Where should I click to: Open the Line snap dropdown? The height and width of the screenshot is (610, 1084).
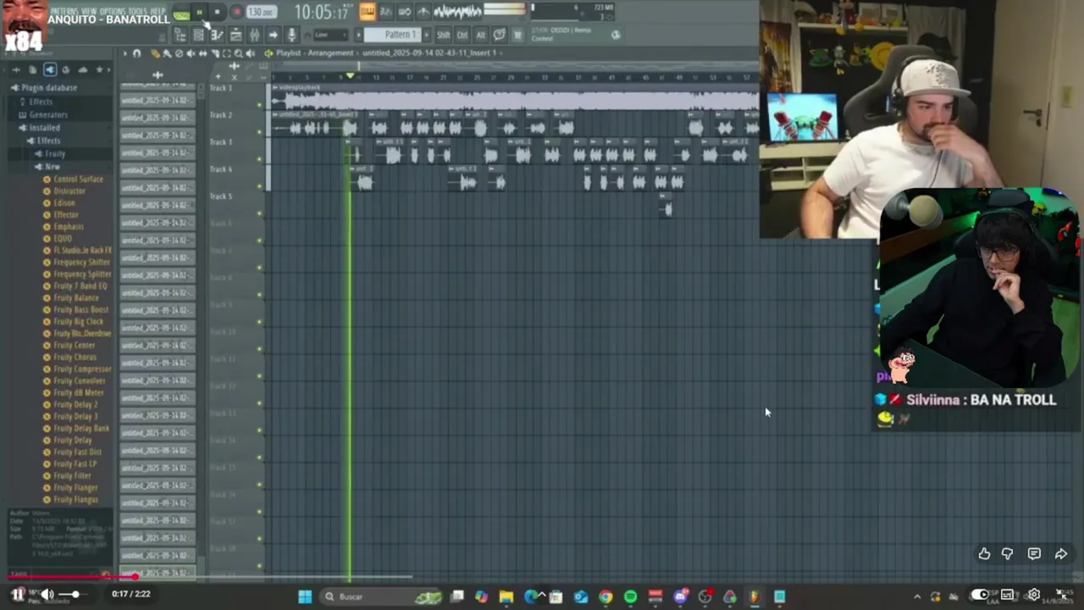point(332,35)
